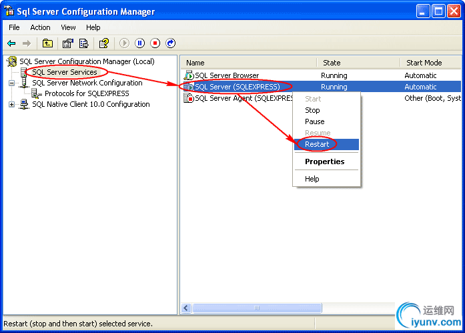Click the Protocols for SQLEXPRESS icon
The height and width of the screenshot is (333, 465).
[36, 93]
